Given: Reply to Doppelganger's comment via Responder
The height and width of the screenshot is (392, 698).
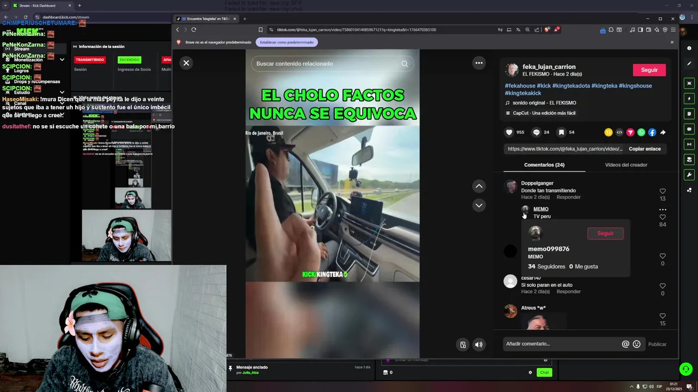Looking at the screenshot, I should point(568,197).
